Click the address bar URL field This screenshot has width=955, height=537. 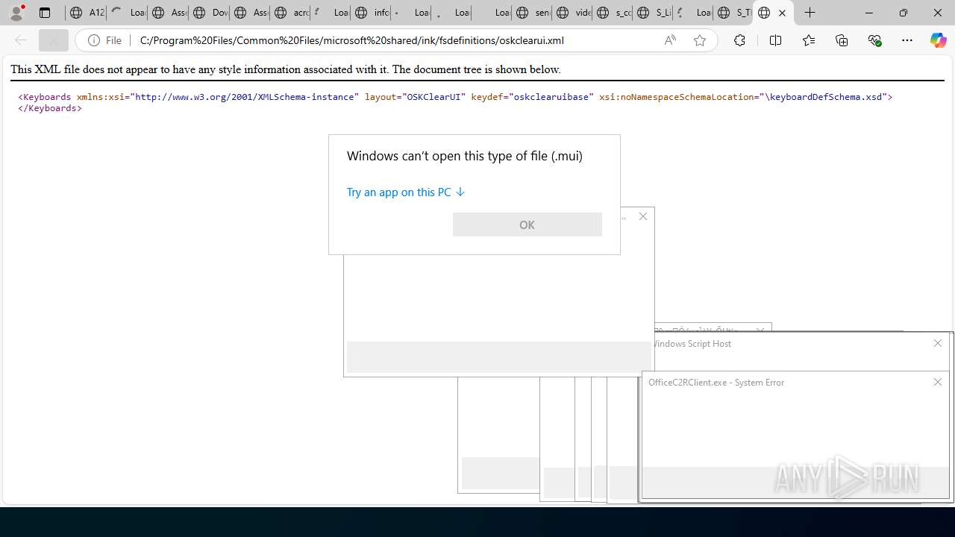395,40
